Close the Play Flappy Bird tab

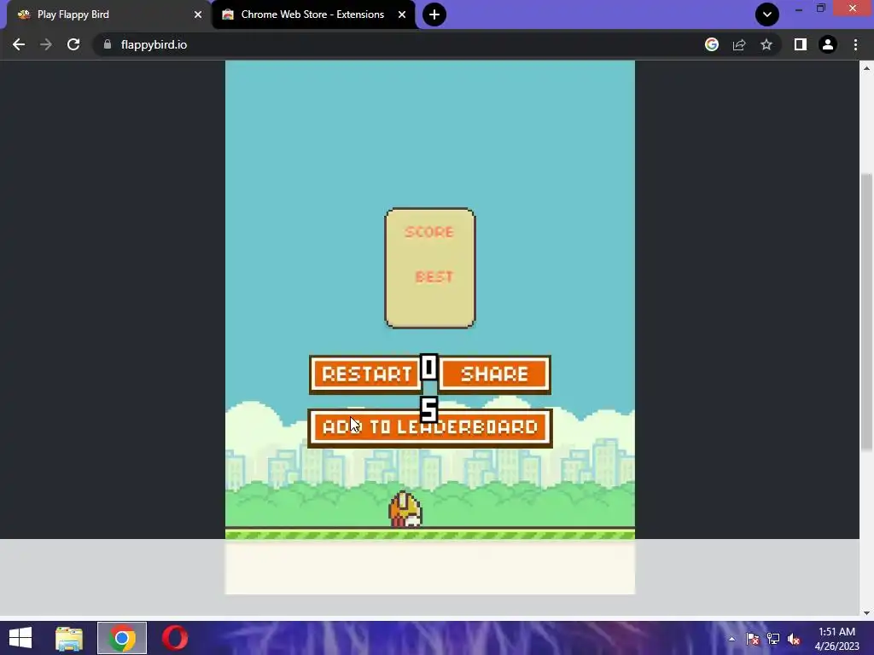(x=198, y=14)
